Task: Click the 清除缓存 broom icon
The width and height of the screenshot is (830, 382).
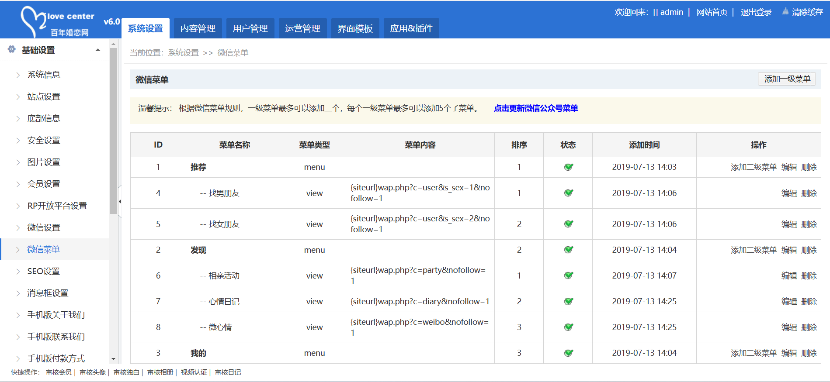Action: tap(785, 12)
